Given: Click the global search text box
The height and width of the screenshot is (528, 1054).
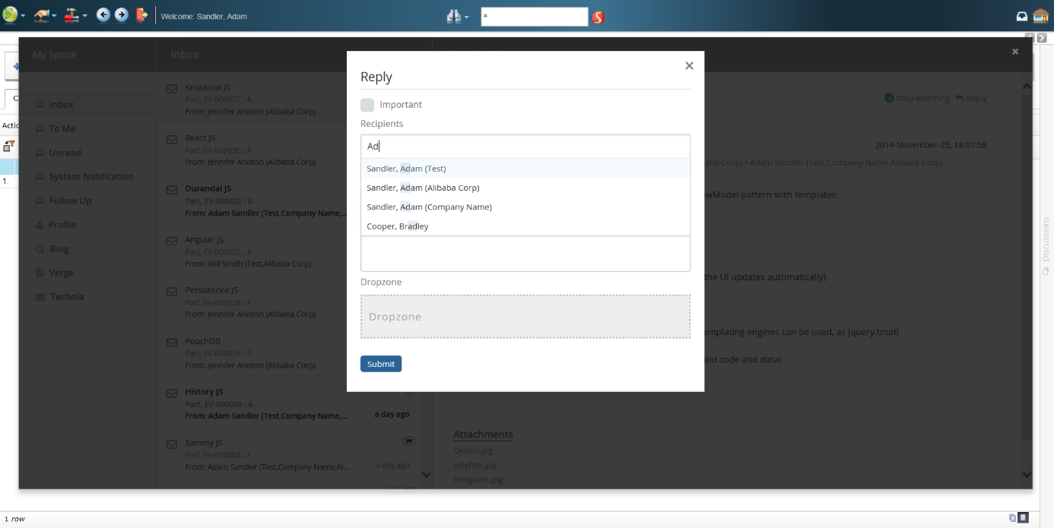Looking at the screenshot, I should [x=534, y=16].
